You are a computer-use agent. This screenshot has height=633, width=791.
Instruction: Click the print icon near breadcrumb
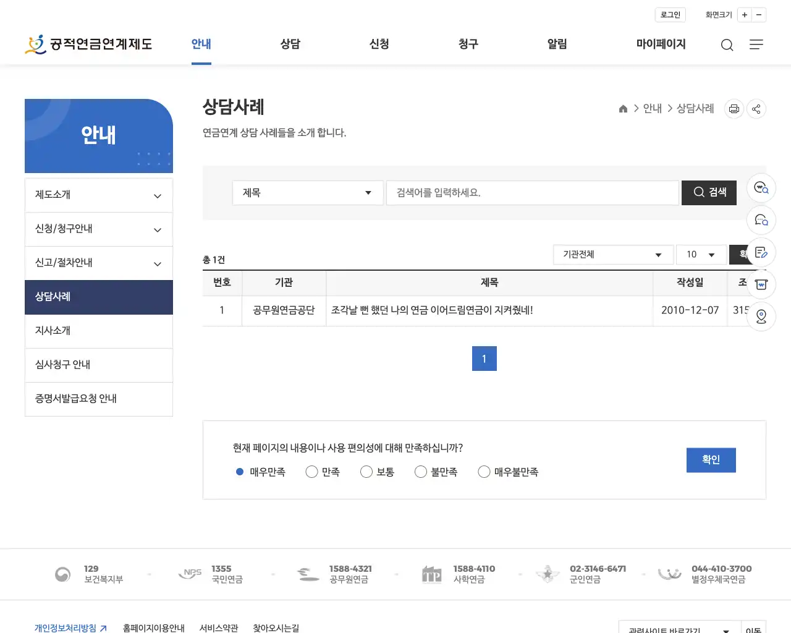point(734,109)
